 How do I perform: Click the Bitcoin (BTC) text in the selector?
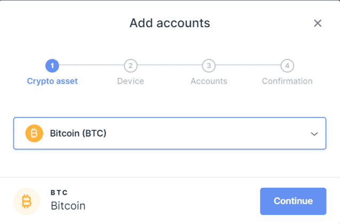click(78, 133)
